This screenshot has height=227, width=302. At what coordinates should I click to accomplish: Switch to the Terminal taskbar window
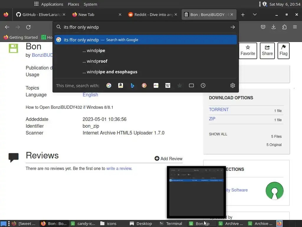(x=171, y=223)
